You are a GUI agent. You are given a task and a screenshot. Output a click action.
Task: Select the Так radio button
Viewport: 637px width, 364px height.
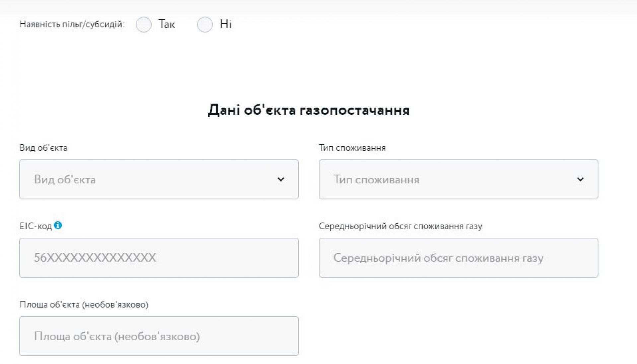coord(144,25)
